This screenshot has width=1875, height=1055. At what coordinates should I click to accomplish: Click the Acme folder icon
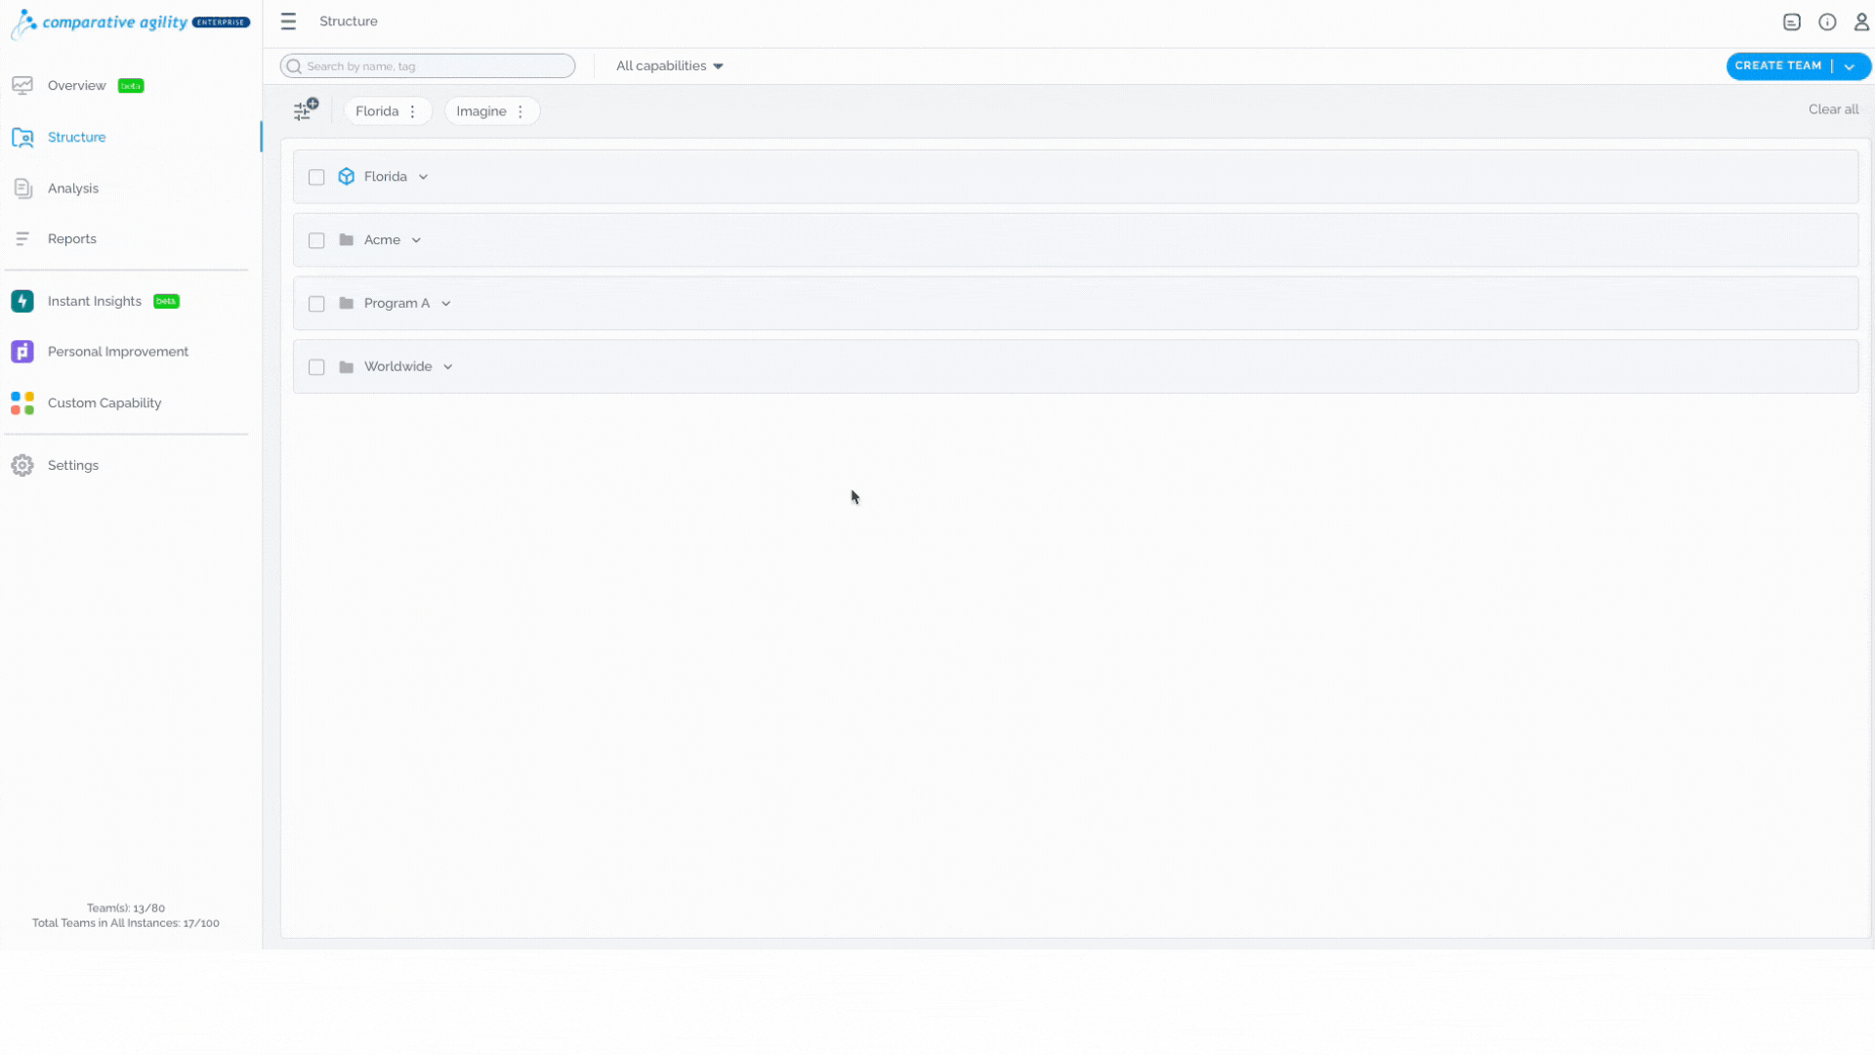(x=347, y=240)
